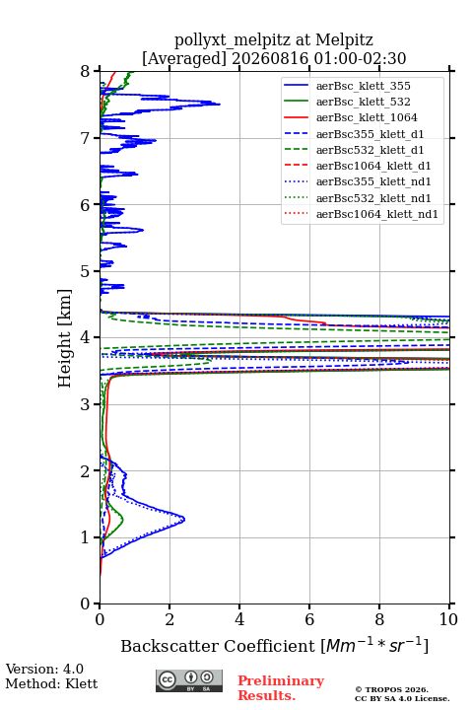Click the BY attribution person icon
Image resolution: width=473 pixels, height=710 pixels.
tap(191, 677)
